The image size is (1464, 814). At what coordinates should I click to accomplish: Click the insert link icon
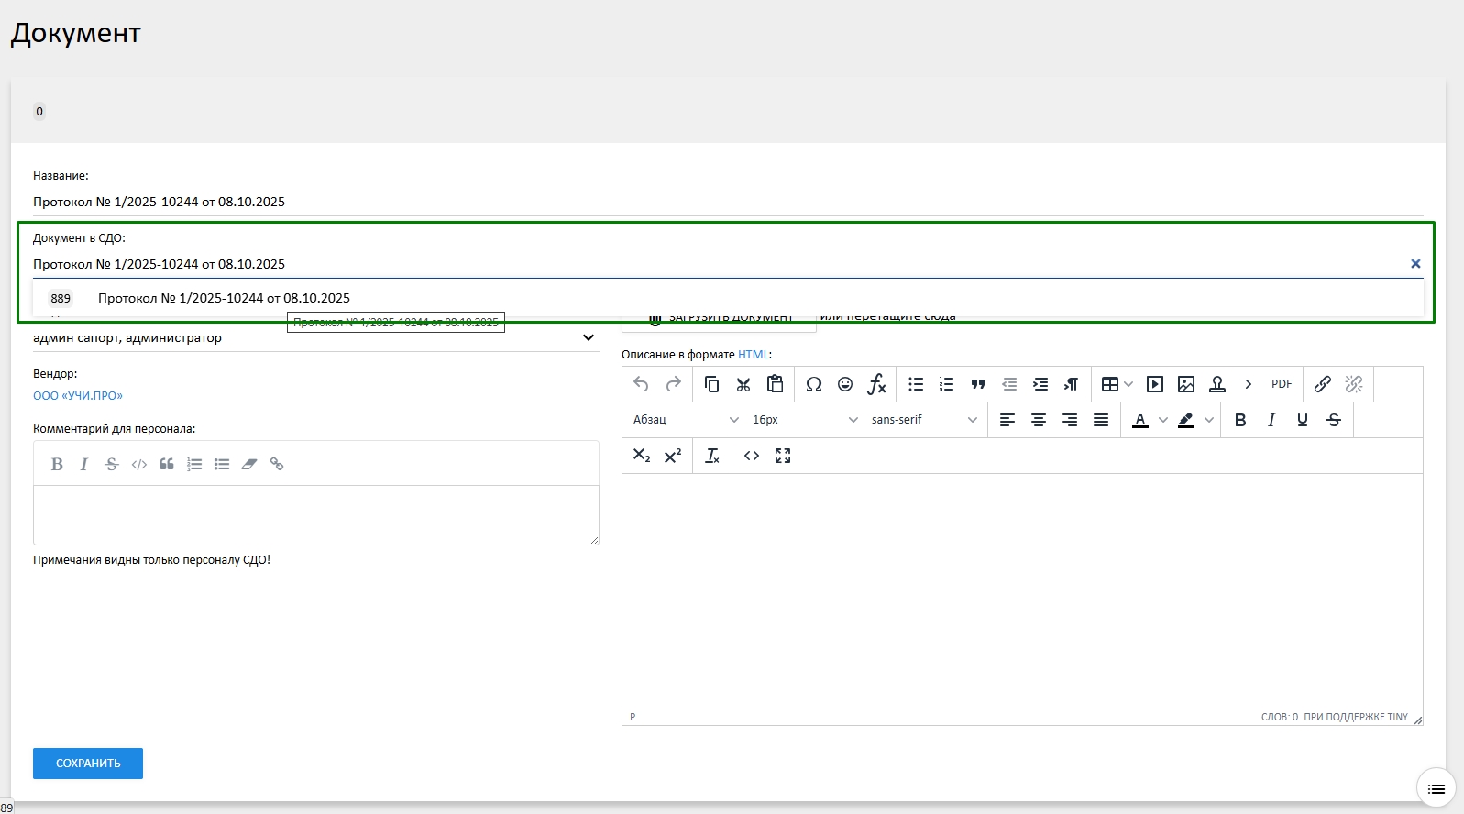click(x=1322, y=384)
